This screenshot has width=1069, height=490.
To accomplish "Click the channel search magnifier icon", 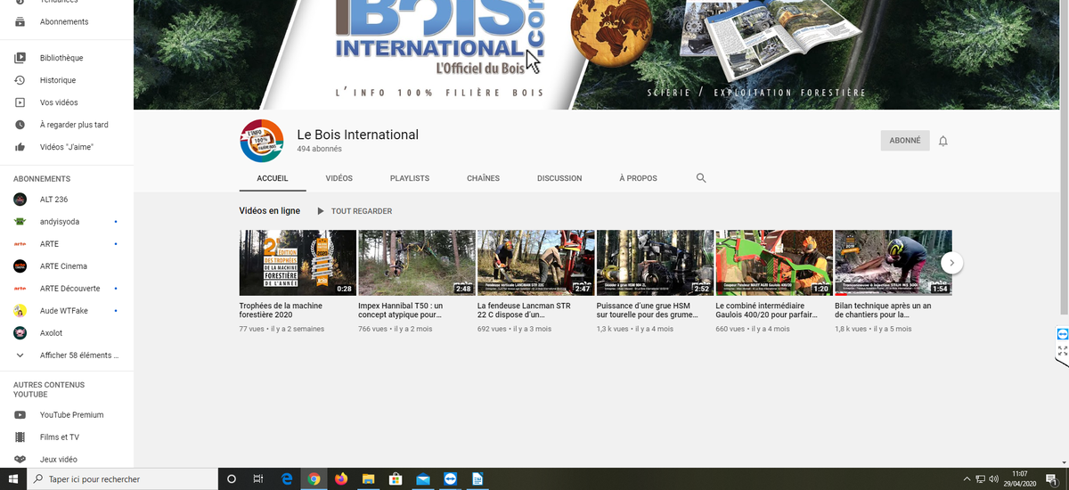I will coord(701,178).
